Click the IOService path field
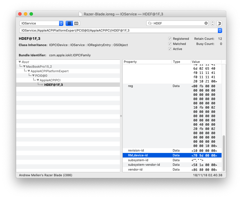This screenshot has height=199, width=242. coord(118,30)
